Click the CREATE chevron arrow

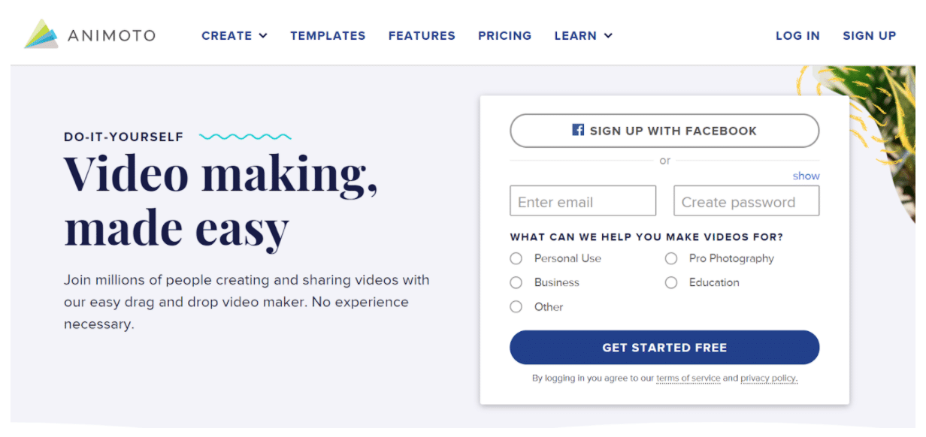point(263,35)
